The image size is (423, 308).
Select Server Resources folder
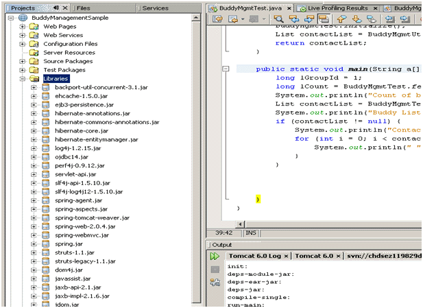point(69,53)
